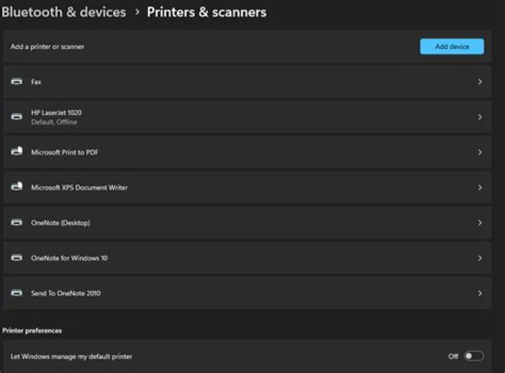
Task: Expand the Microsoft Print to PDF chevron
Action: [x=480, y=152]
